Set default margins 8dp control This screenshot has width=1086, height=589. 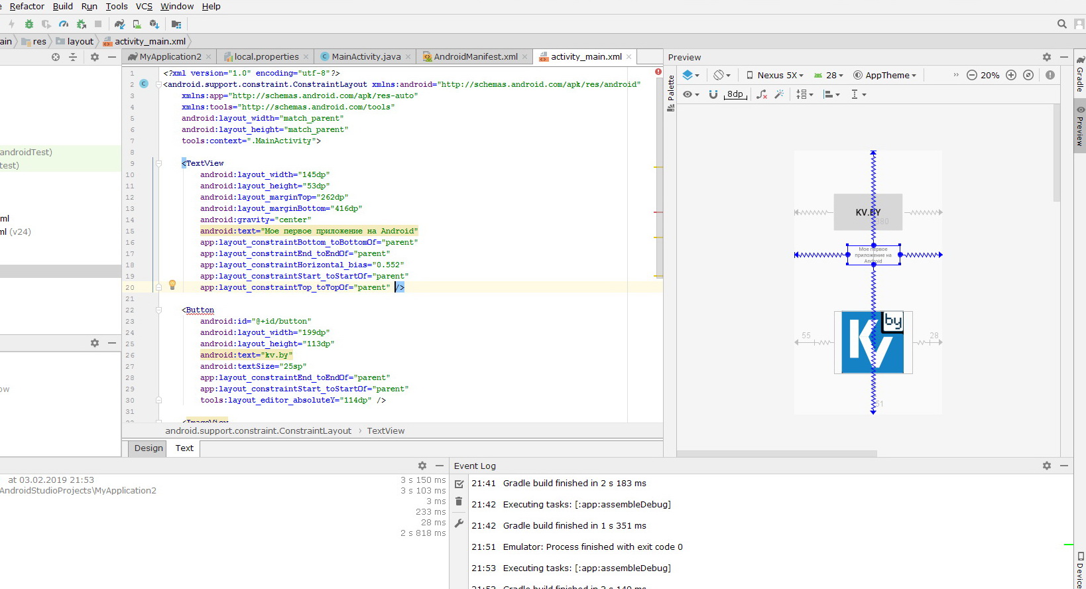point(735,94)
